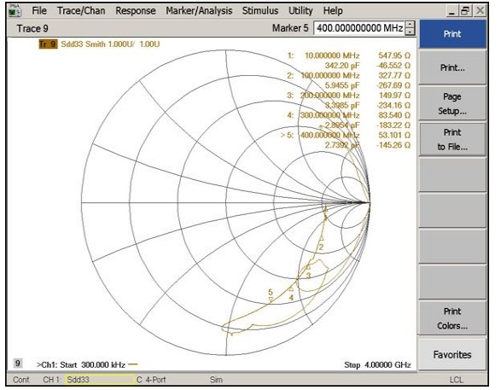Click C 4-Port calibration status

(x=151, y=380)
